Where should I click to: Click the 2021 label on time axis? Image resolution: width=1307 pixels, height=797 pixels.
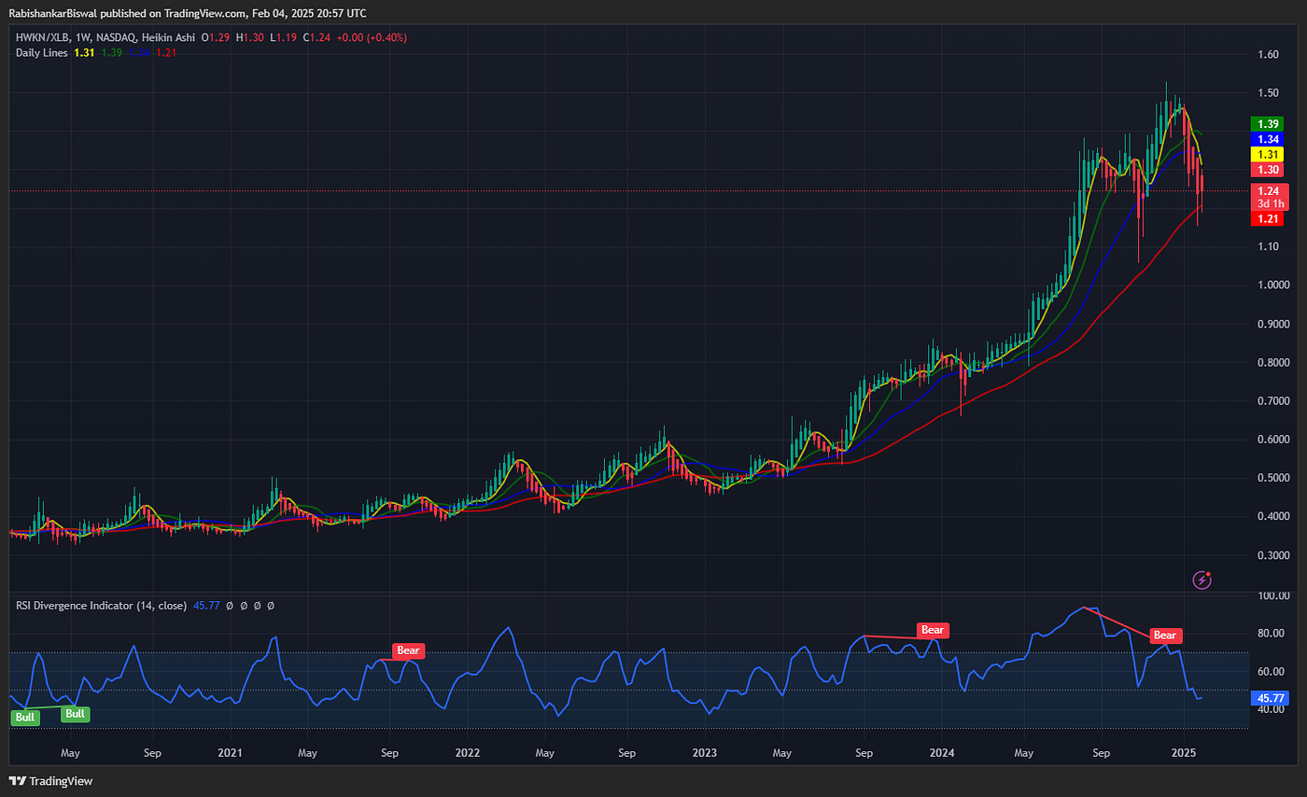[x=230, y=751]
